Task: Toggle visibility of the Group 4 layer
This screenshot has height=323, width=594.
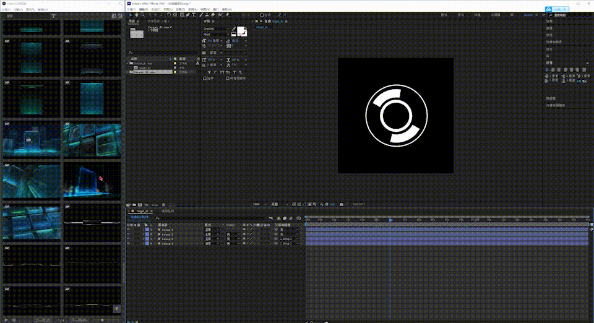Action: (129, 243)
